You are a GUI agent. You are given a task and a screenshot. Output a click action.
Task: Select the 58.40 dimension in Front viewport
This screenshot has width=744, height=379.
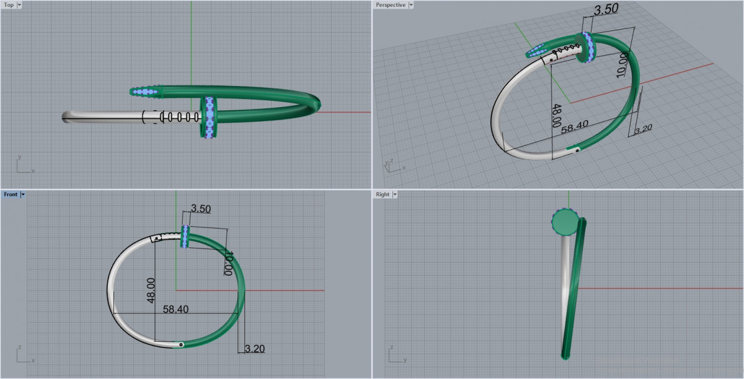tap(175, 309)
